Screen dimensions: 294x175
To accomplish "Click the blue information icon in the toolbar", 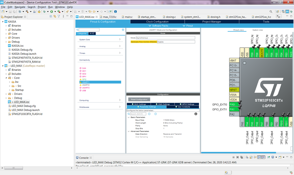I will tap(115, 12).
